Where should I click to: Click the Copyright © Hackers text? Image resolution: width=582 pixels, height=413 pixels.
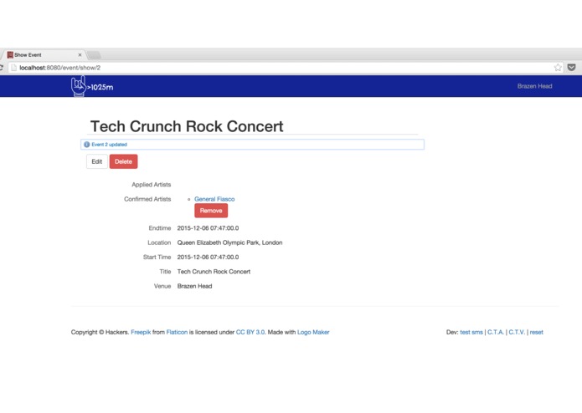(x=100, y=332)
